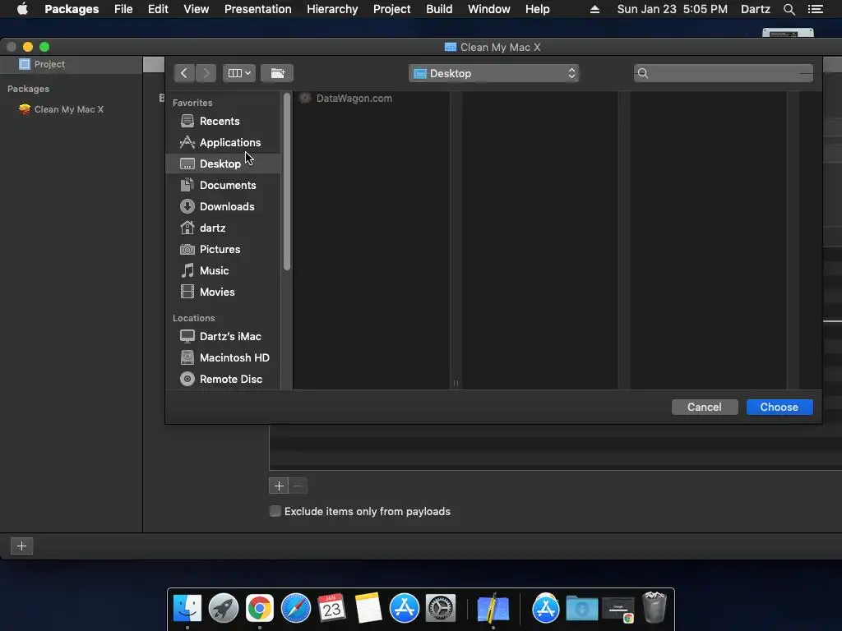
Task: Click the Cancel button
Action: [705, 408]
